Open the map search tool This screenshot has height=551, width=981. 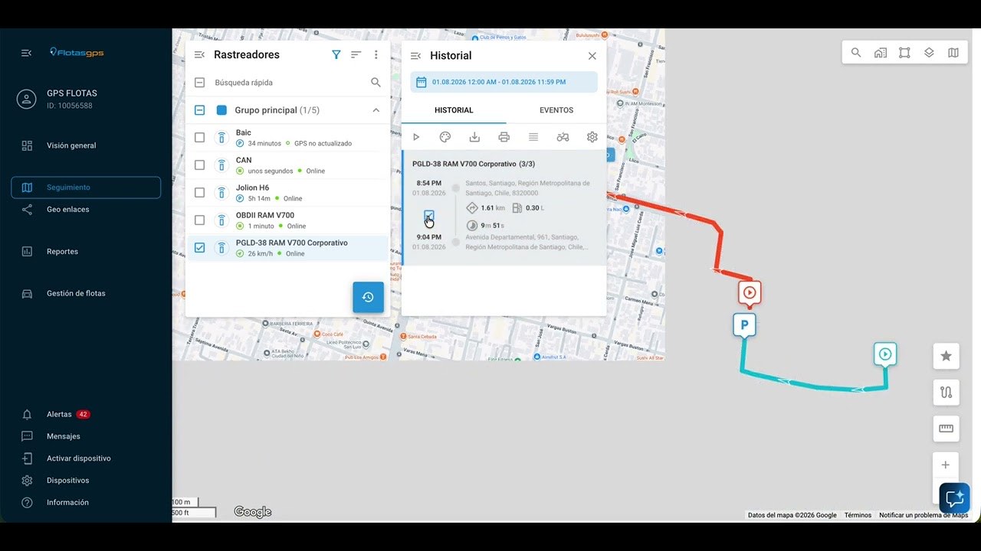point(856,53)
